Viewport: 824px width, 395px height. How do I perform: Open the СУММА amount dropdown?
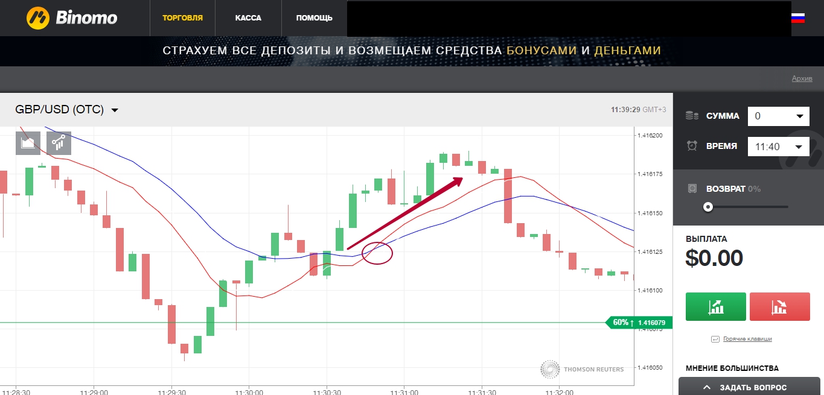pos(778,116)
